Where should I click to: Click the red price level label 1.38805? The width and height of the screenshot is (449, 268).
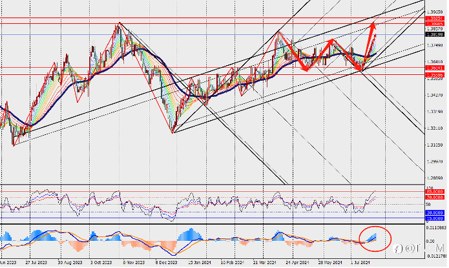pos(435,24)
